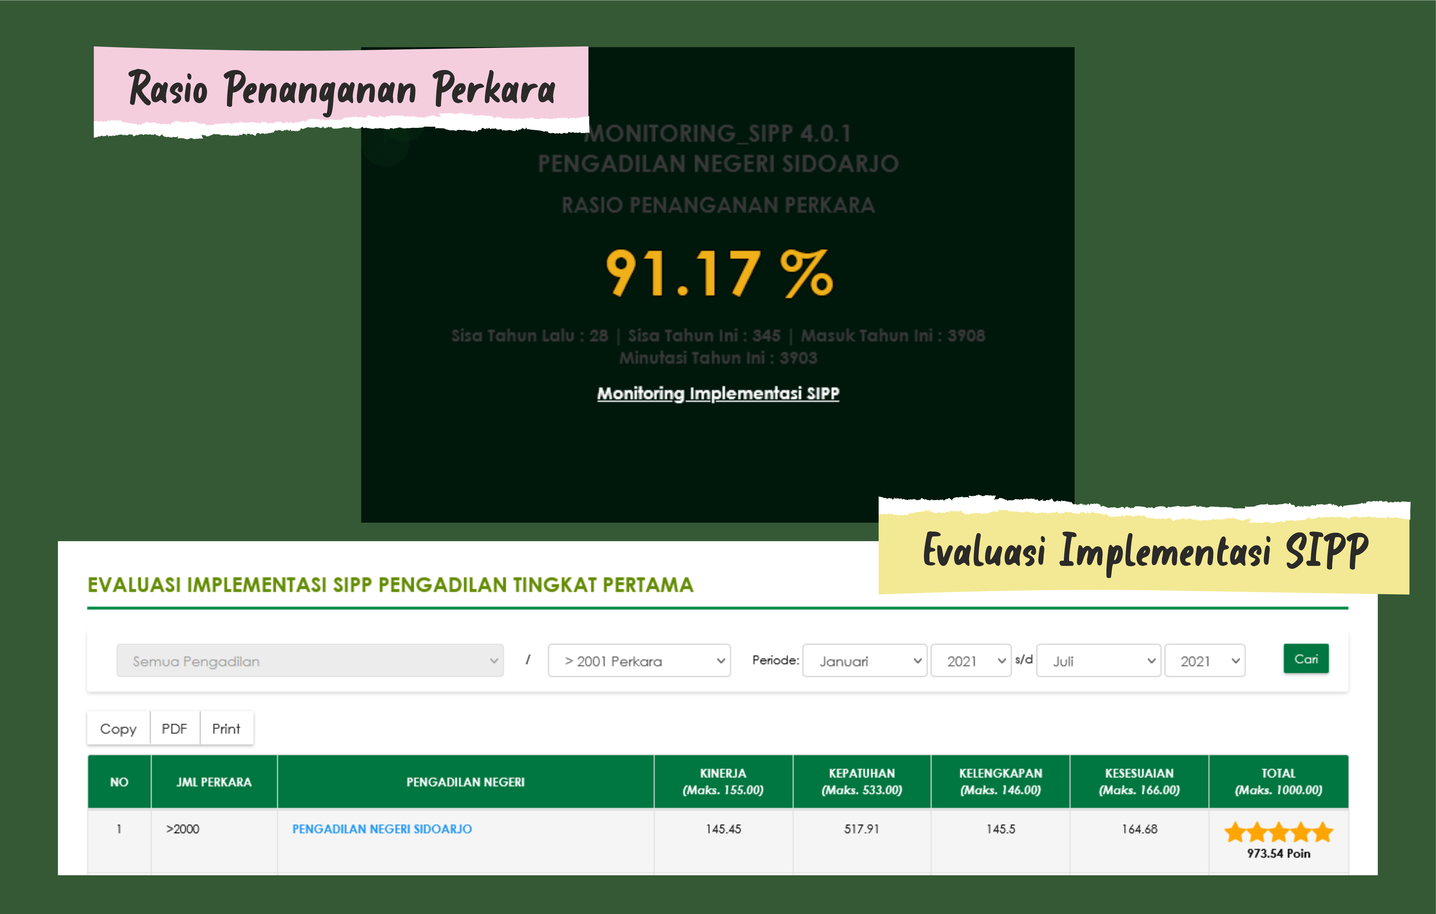This screenshot has height=914, width=1436.
Task: Open the end year 2021 dropdown beside Juli
Action: pyautogui.click(x=1205, y=661)
